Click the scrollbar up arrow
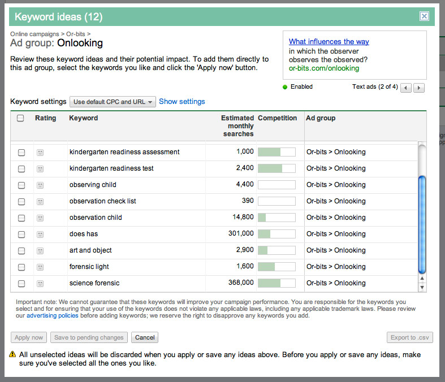Viewport: 445px width, 382px height. point(422,278)
